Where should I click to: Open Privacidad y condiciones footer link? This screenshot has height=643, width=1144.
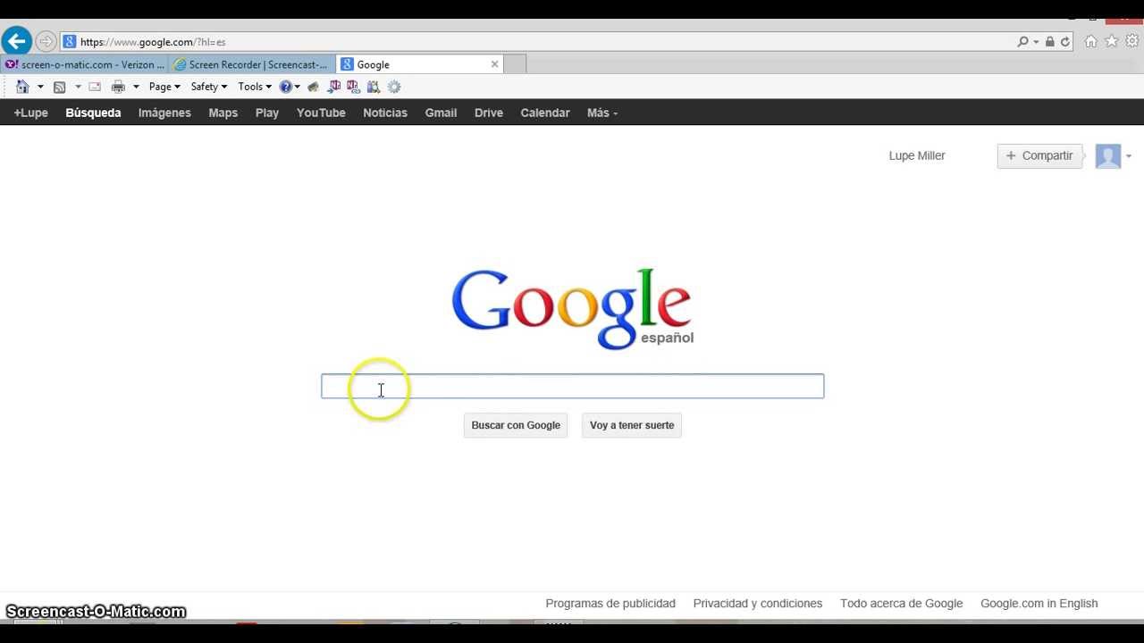pos(758,604)
